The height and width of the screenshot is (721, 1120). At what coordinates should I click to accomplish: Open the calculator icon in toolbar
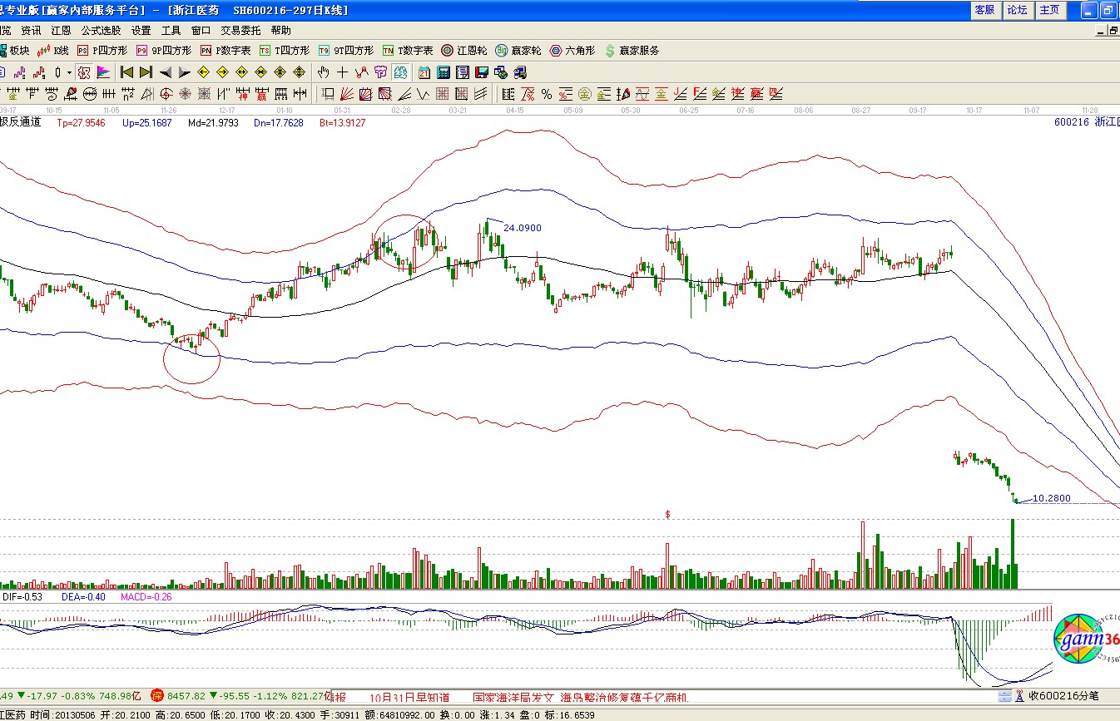point(443,72)
